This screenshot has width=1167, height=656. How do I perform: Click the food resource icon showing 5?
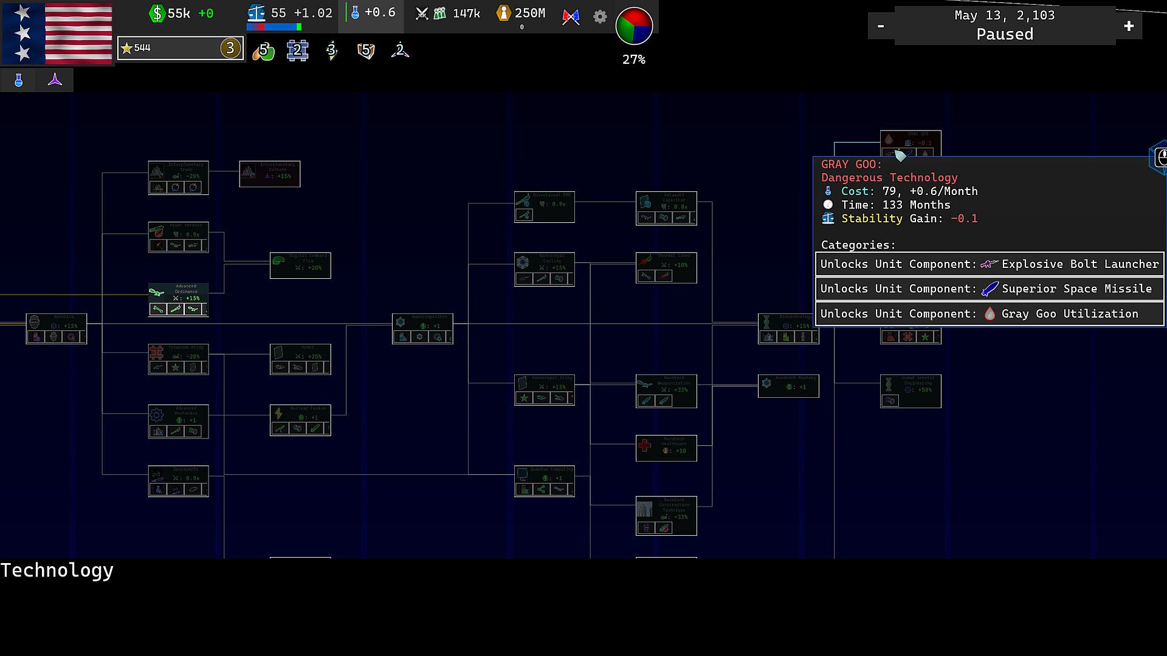(x=263, y=50)
